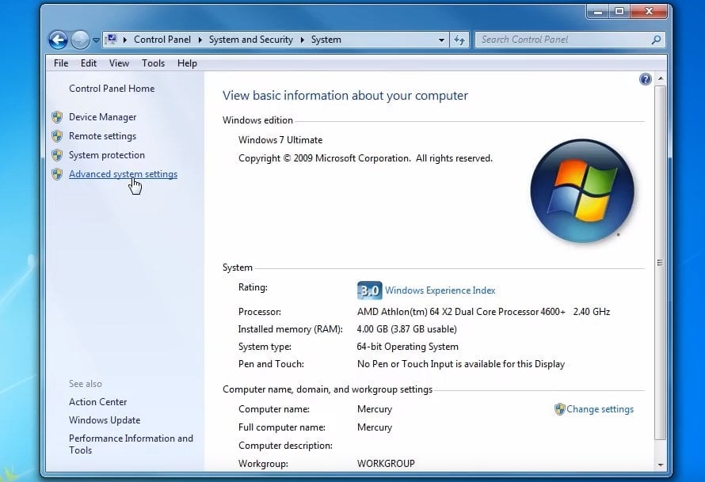
Task: Expand the chevron after System and Security
Action: point(302,40)
